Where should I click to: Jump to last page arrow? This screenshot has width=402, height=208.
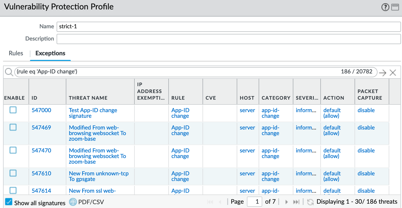296,202
